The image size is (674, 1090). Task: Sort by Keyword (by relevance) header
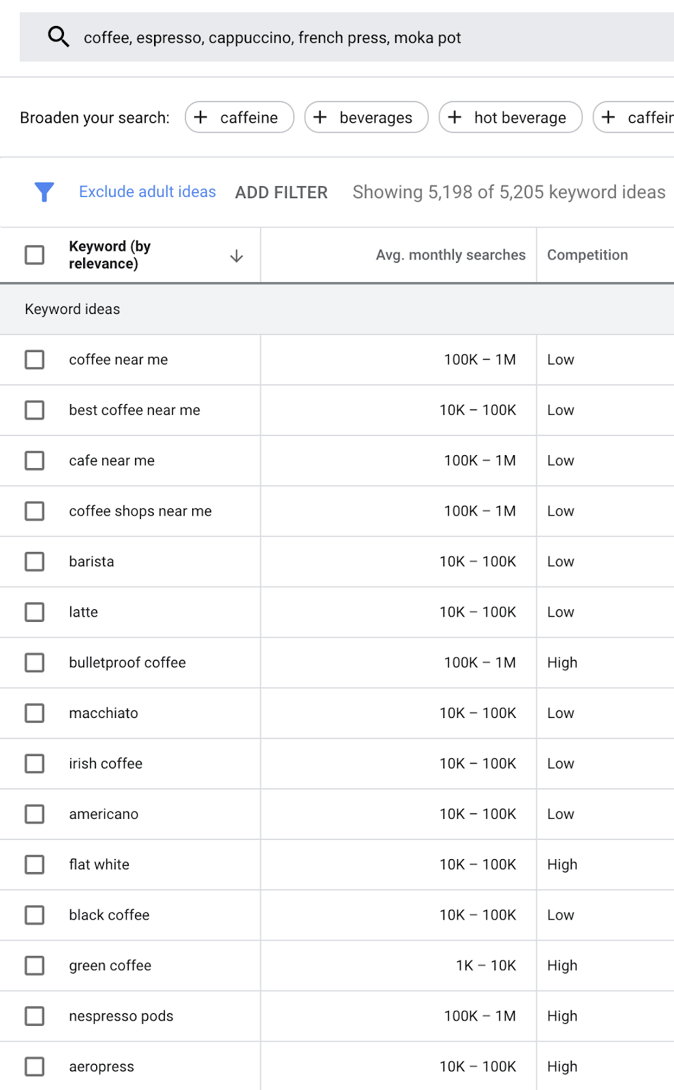[x=110, y=255]
